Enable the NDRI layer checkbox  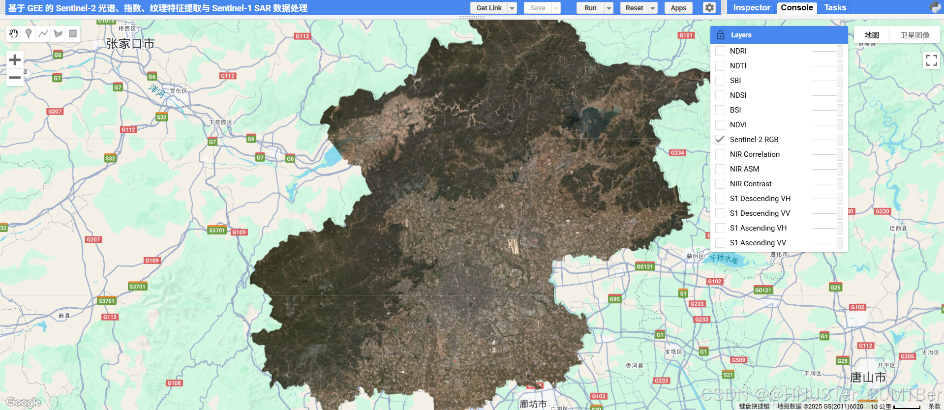click(720, 51)
